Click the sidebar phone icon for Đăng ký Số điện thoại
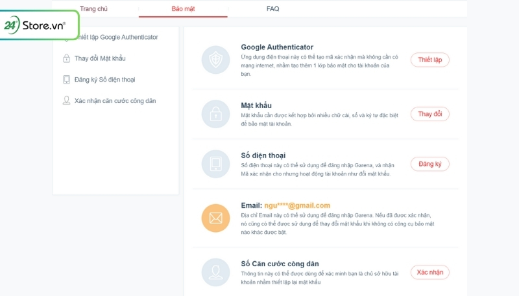Screen dimensions: 519x296 point(66,80)
